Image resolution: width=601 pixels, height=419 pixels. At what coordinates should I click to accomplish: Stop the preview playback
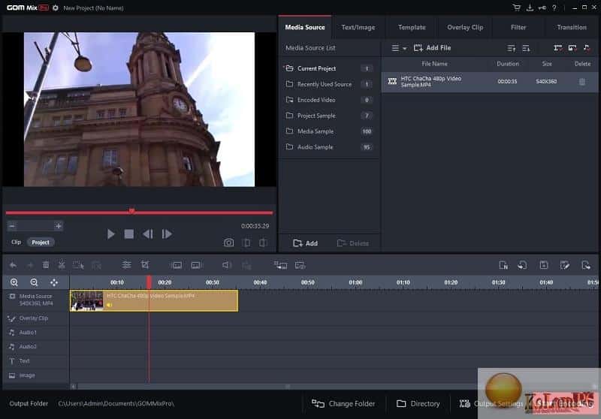point(129,234)
